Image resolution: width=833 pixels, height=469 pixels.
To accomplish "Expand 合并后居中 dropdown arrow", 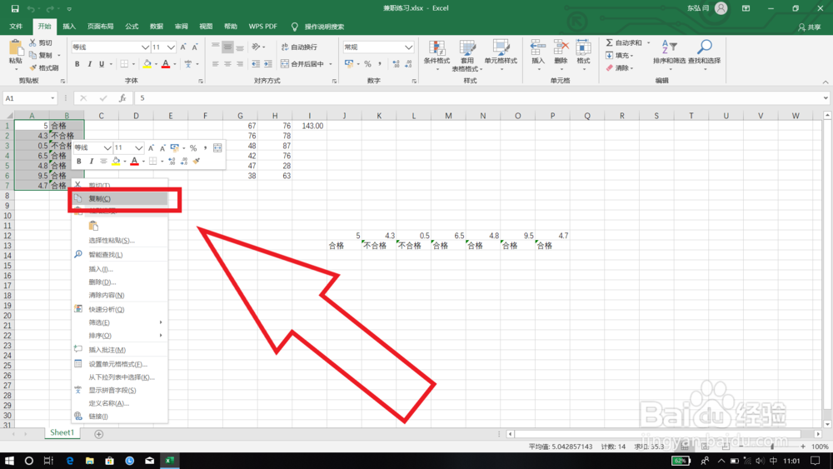I will click(x=331, y=64).
